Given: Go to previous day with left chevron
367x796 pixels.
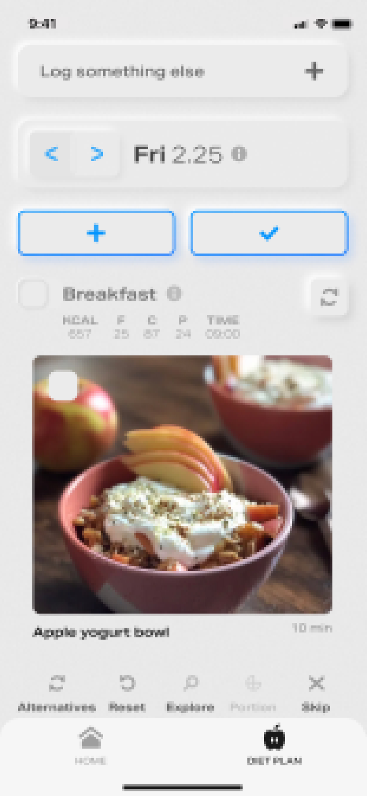Looking at the screenshot, I should 52,154.
